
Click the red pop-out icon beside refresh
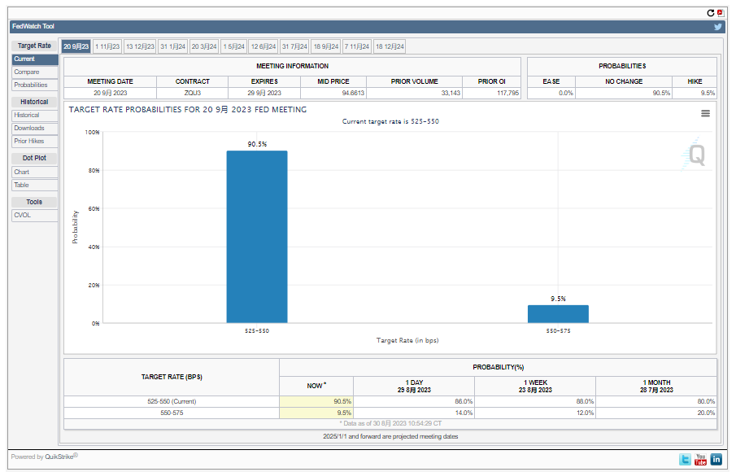[720, 13]
